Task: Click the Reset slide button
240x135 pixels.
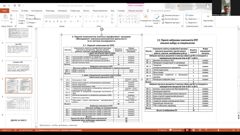Action: point(33,19)
